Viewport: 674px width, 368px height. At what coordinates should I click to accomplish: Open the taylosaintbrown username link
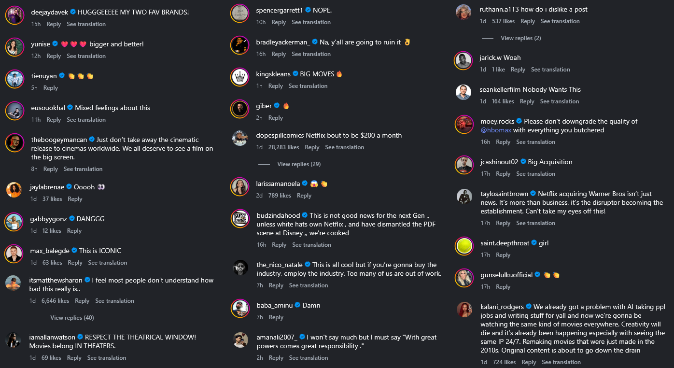click(x=504, y=194)
